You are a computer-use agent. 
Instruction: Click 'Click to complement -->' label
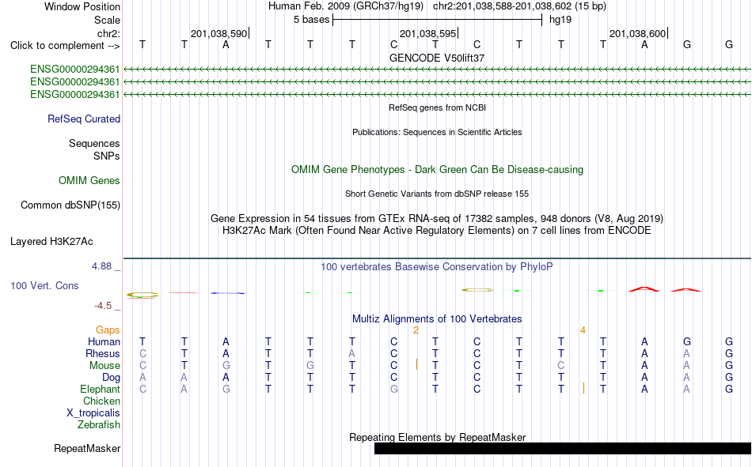click(x=65, y=46)
